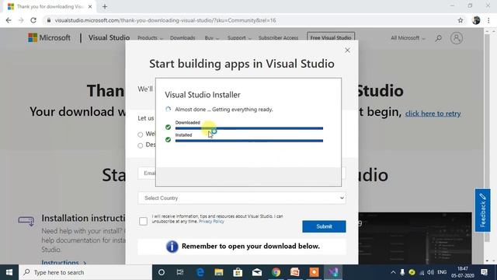Viewport: 497px width, 280px height.
Task: Click the Visual Studio brand link
Action: (109, 38)
